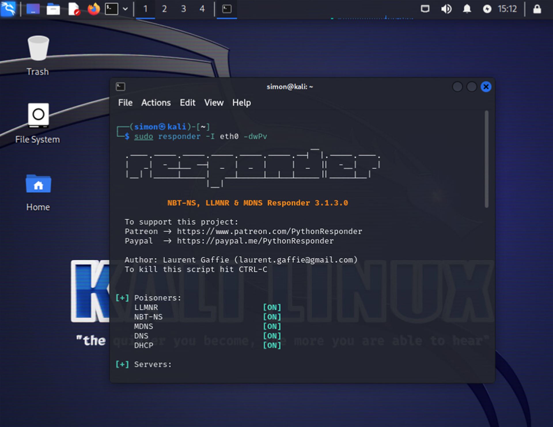Click the laurent.gaffie@gmail.com email text
This screenshot has height=427, width=553.
[296, 260]
